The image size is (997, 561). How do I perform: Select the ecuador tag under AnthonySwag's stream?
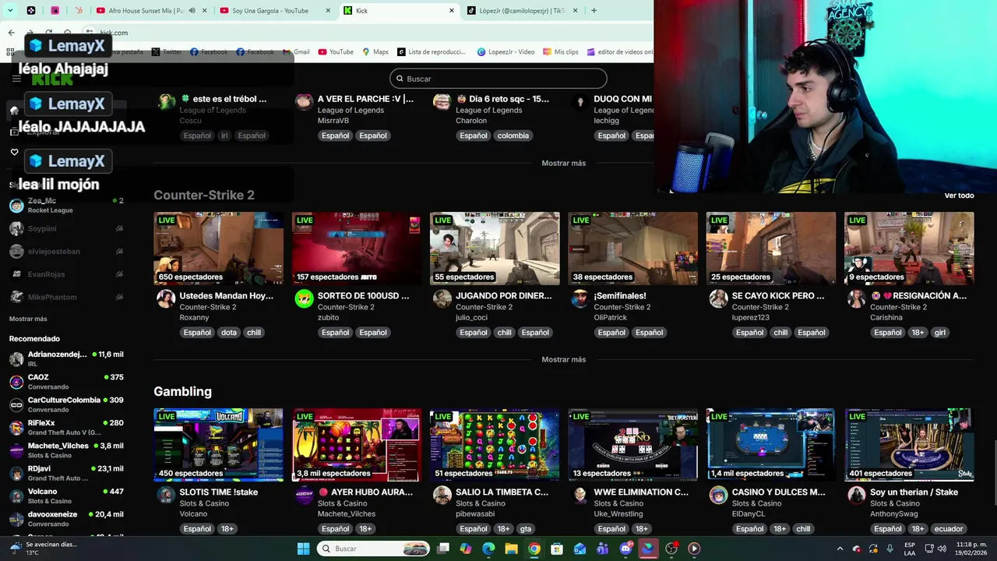[949, 529]
